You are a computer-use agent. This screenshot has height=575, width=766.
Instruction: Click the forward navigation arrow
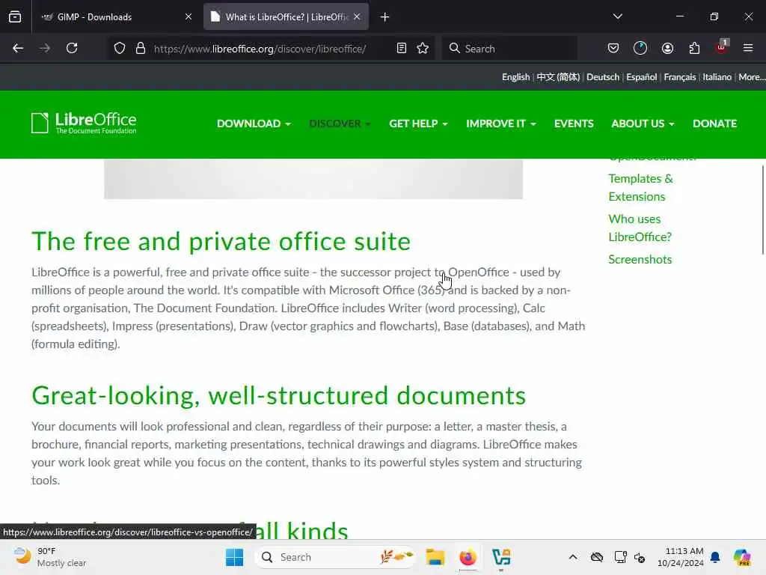tap(45, 48)
